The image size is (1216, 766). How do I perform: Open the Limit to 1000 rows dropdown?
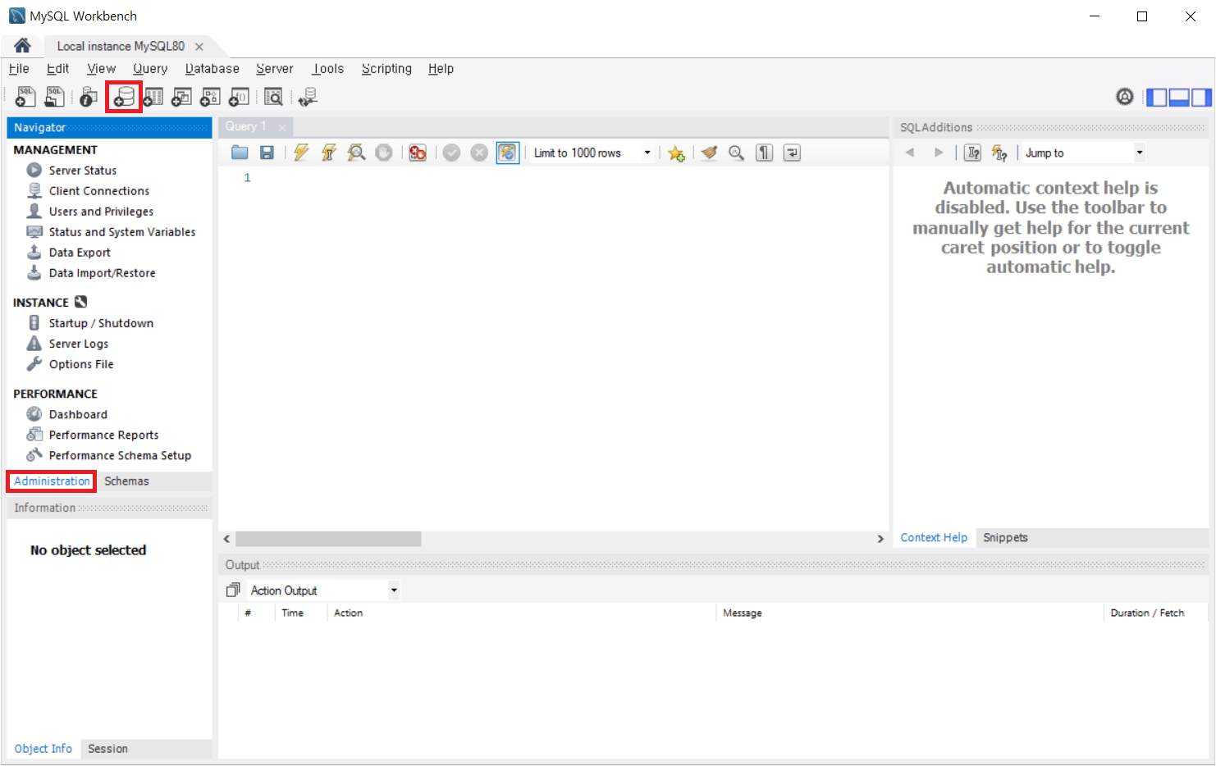647,153
